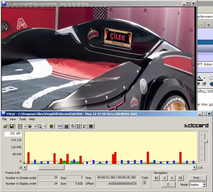Jump to the last frame button
The image size is (213, 192).
coord(180,178)
